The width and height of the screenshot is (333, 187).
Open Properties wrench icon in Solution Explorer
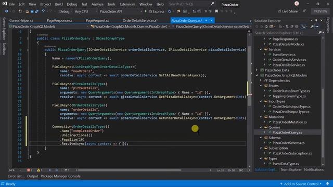pos(312,26)
